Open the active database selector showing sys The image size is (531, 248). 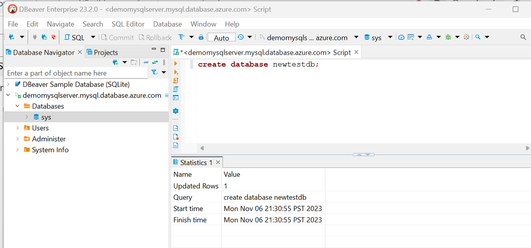click(x=378, y=38)
